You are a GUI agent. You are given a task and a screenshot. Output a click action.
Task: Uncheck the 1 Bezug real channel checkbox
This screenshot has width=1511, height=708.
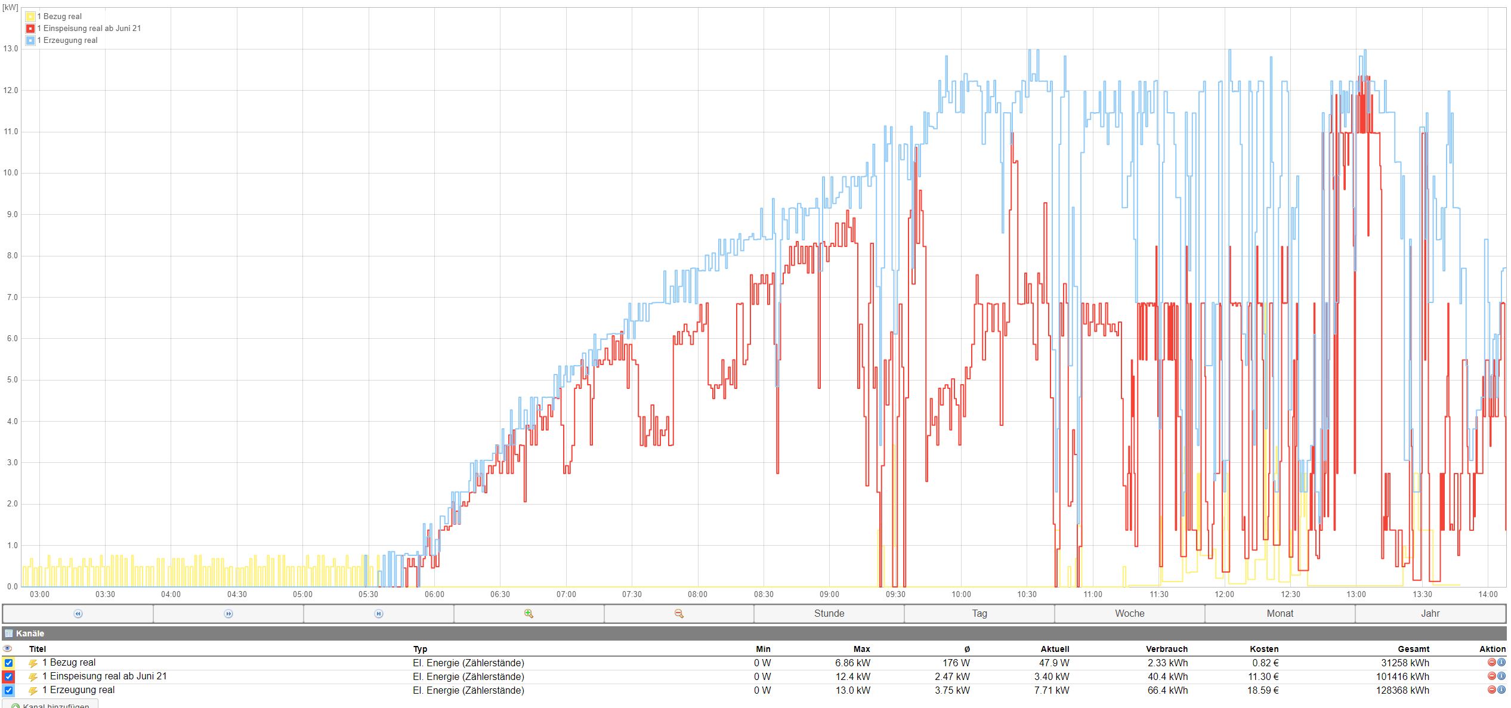[8, 663]
